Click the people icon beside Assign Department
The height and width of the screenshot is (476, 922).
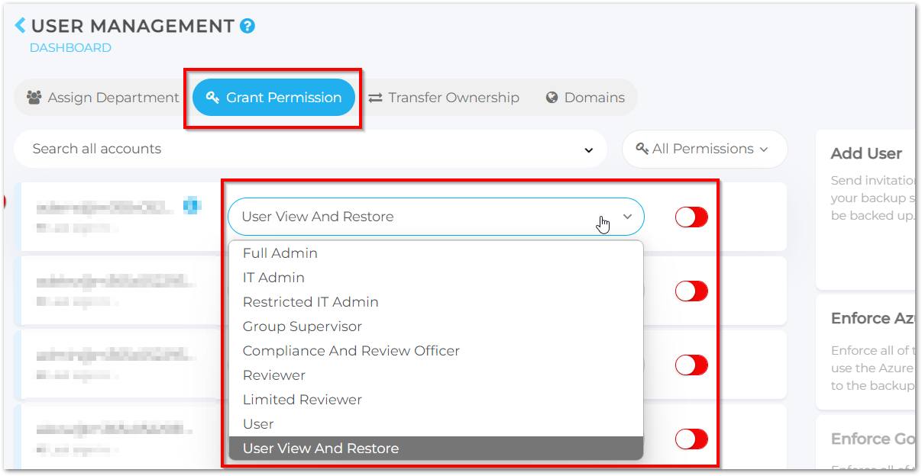(34, 97)
